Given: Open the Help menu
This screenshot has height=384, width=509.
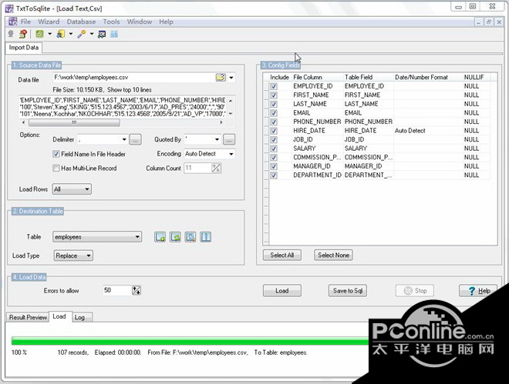Looking at the screenshot, I should [x=166, y=22].
